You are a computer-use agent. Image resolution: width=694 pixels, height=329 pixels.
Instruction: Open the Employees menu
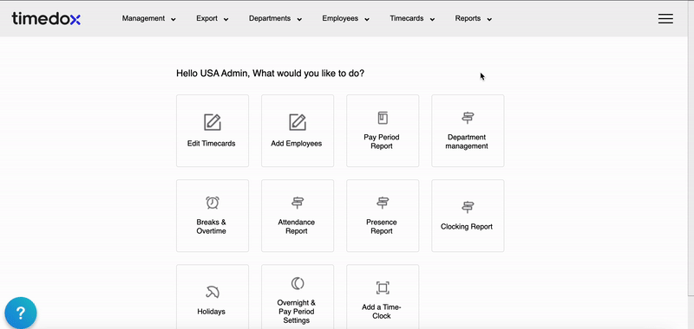tap(345, 18)
